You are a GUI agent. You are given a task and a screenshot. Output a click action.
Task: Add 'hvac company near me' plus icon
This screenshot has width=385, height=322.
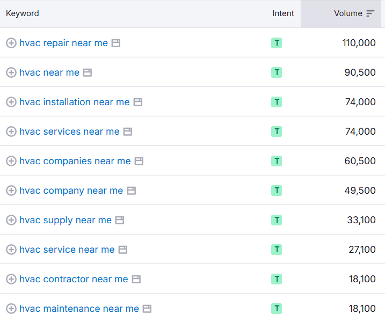coord(11,191)
